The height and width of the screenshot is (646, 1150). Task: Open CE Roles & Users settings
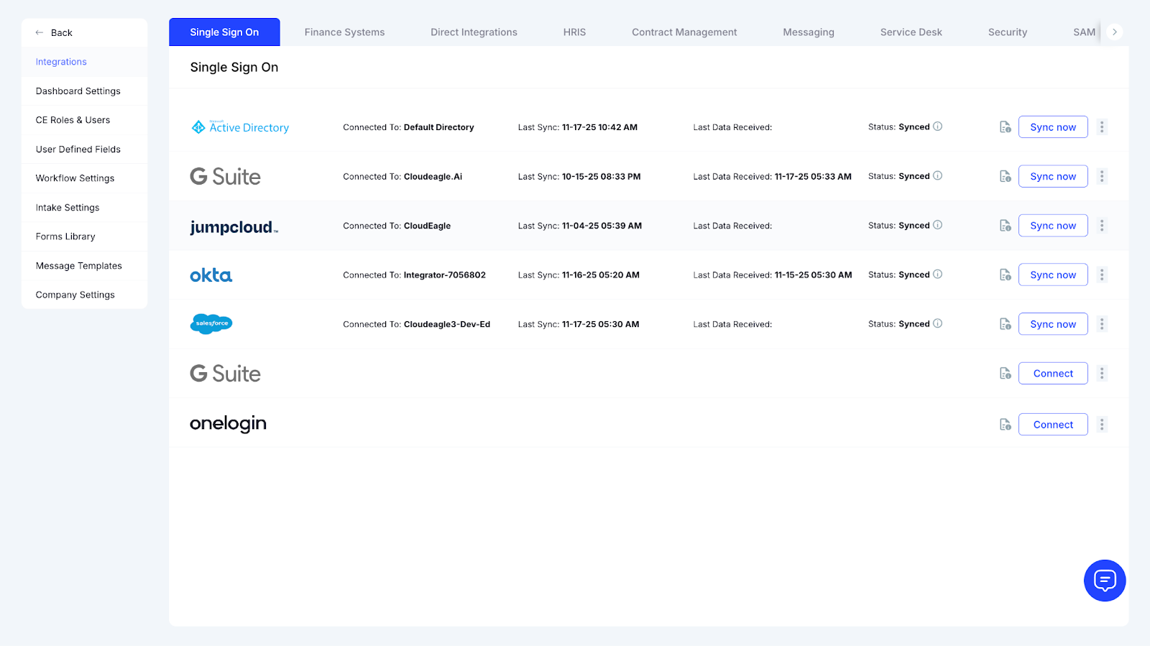tap(85, 120)
